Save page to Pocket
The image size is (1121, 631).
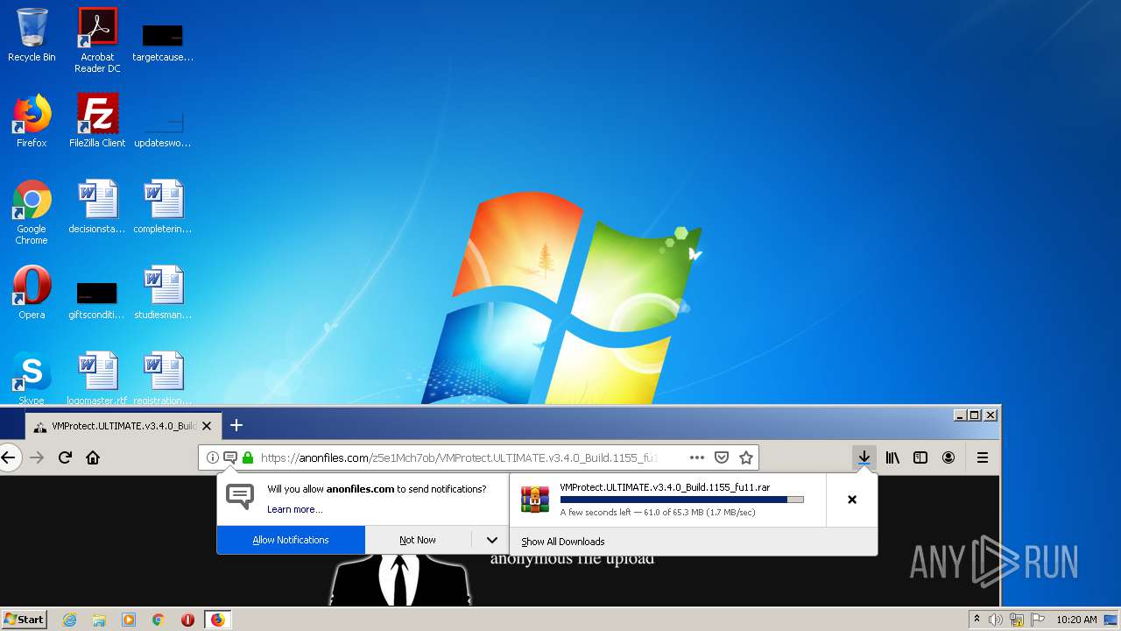pyautogui.click(x=722, y=457)
